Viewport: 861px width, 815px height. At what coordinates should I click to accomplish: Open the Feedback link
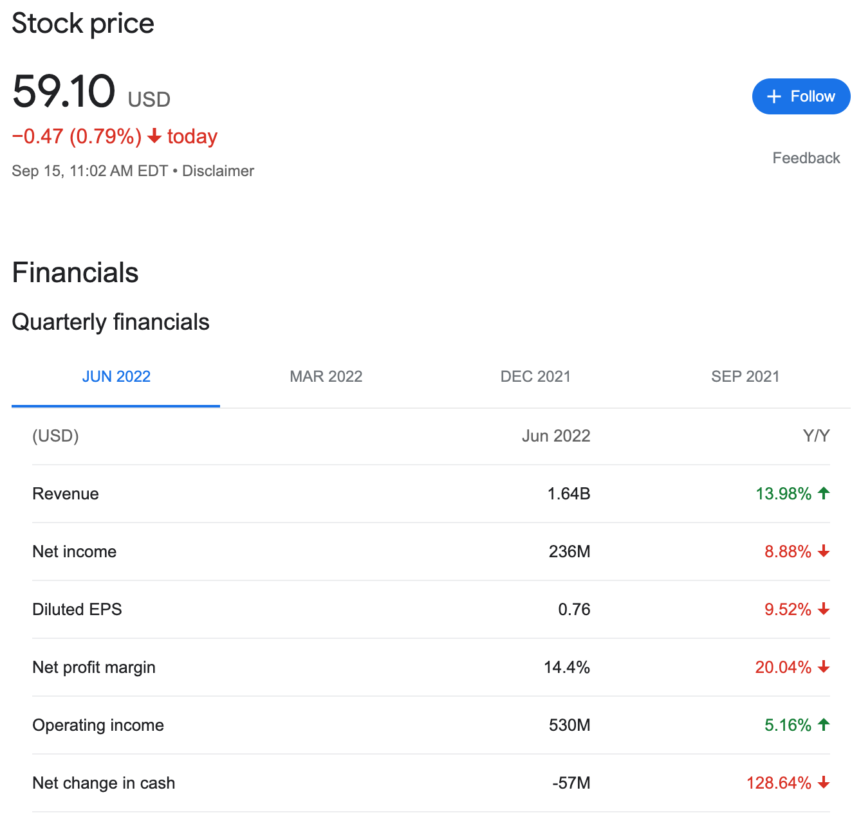(x=806, y=158)
